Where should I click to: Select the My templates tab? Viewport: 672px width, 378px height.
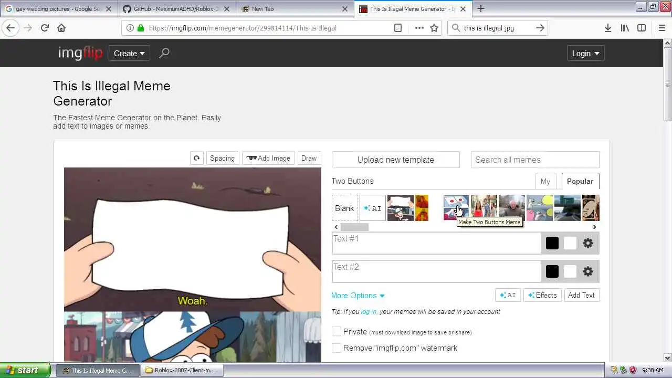pos(545,181)
